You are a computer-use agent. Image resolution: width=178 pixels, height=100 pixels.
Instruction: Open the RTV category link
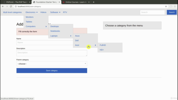[x=65, y=12]
